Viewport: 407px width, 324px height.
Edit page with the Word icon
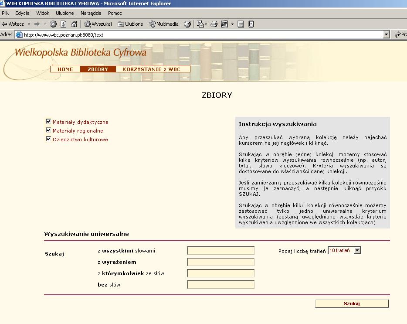click(224, 24)
